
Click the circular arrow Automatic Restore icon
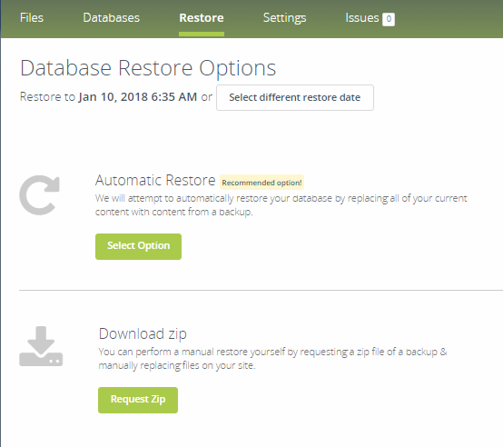click(x=39, y=195)
